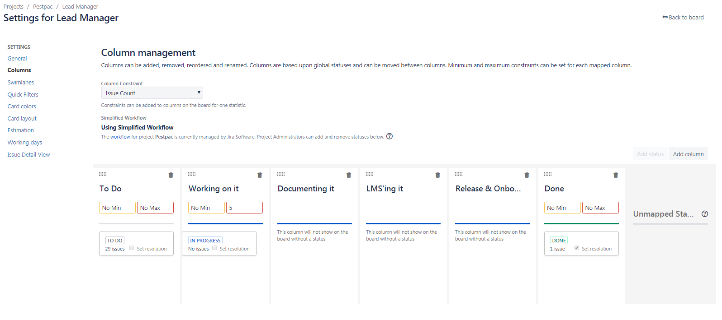Return via Back to board link
Viewport: 722px width, 320px height.
(x=683, y=17)
